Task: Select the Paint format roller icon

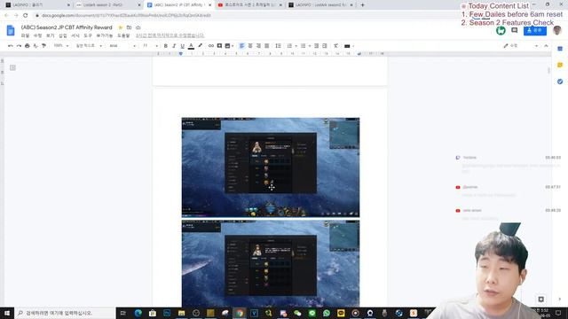Action: tap(43, 46)
